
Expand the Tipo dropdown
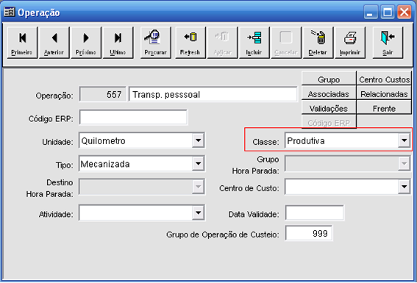coord(198,163)
